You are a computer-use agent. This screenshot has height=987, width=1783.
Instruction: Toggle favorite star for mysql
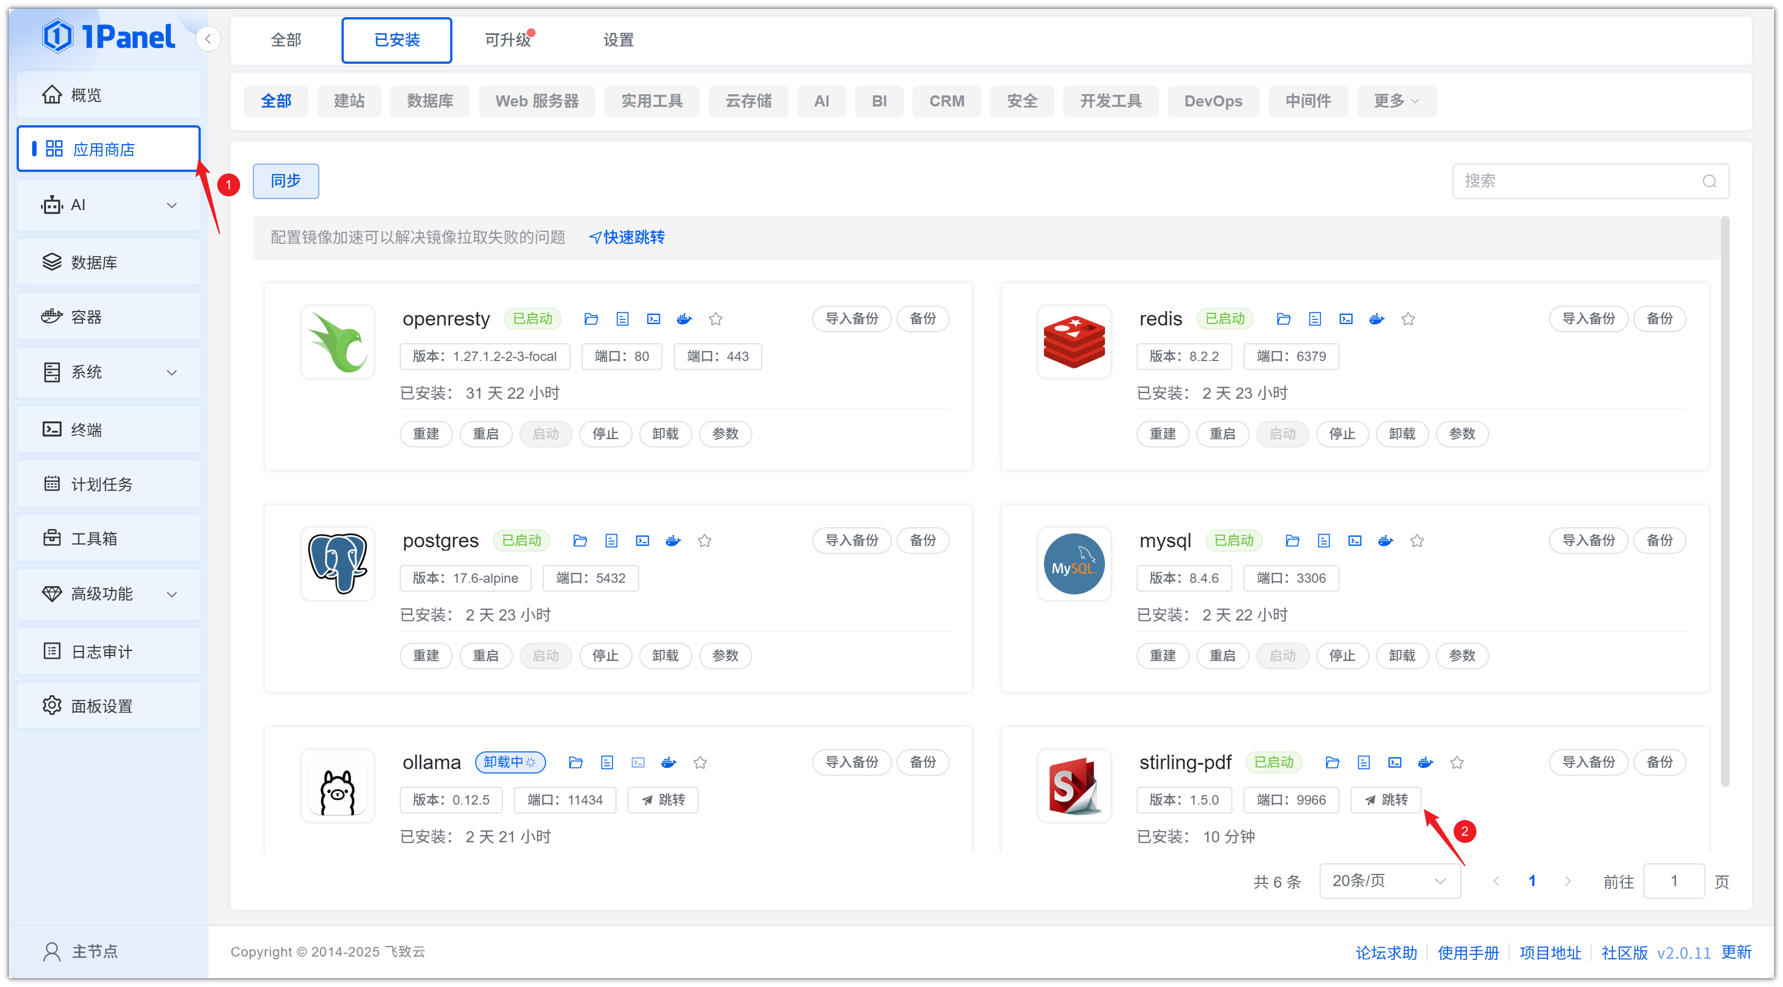click(x=1416, y=540)
